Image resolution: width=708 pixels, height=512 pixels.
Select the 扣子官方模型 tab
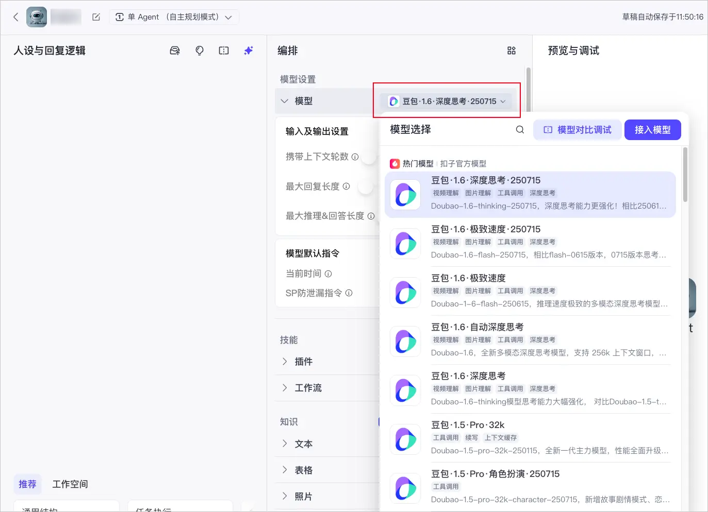(463, 164)
